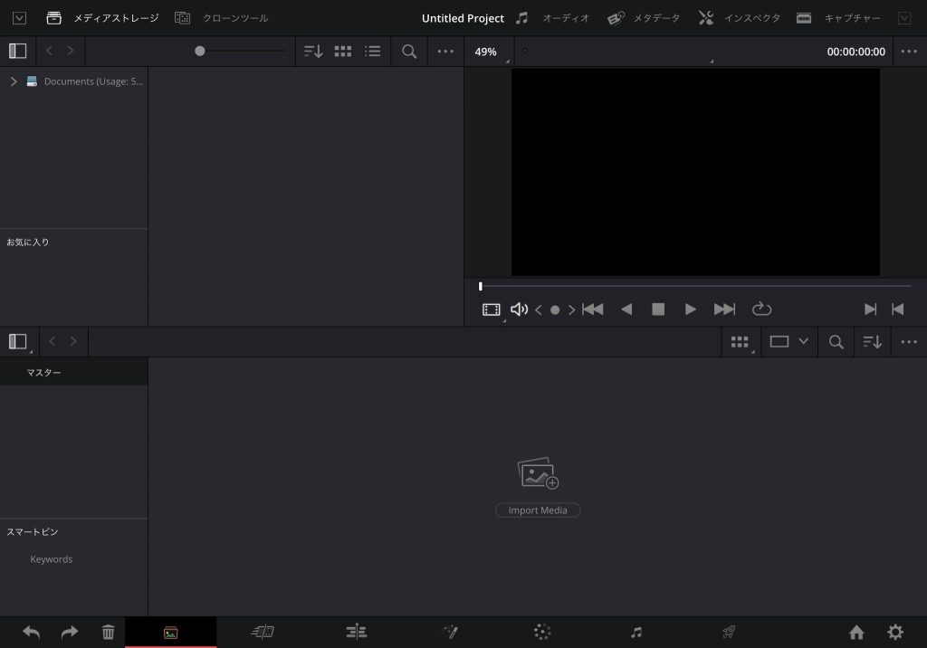The width and height of the screenshot is (927, 648).
Task: Click the project settings gear icon
Action: 895,633
